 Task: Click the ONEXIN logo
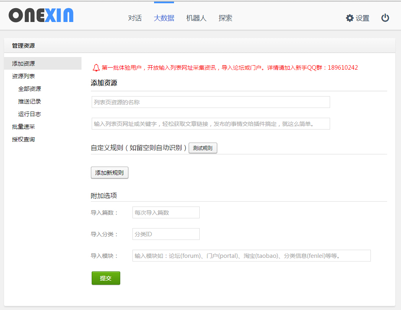click(x=41, y=15)
